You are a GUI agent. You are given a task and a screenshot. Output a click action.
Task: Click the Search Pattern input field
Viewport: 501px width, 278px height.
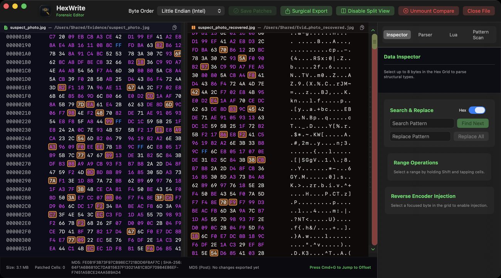pos(422,123)
